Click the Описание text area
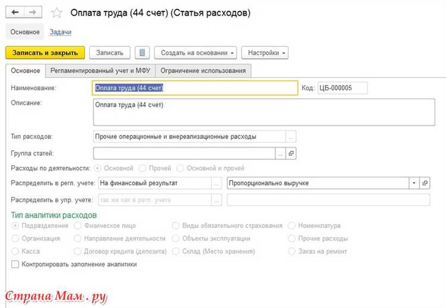446x308 pixels. pyautogui.click(x=264, y=112)
